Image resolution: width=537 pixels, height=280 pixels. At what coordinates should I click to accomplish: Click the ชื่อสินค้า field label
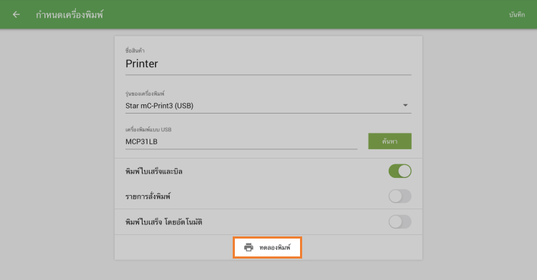click(x=135, y=51)
